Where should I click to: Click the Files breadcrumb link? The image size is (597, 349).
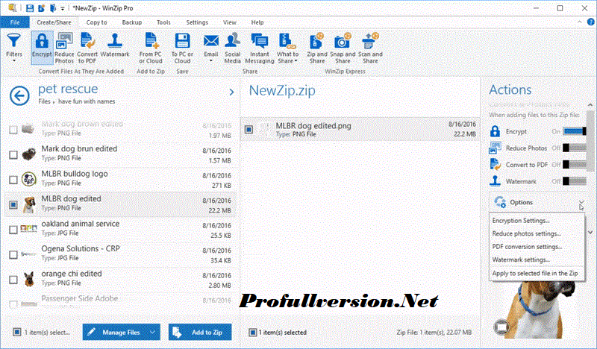44,101
